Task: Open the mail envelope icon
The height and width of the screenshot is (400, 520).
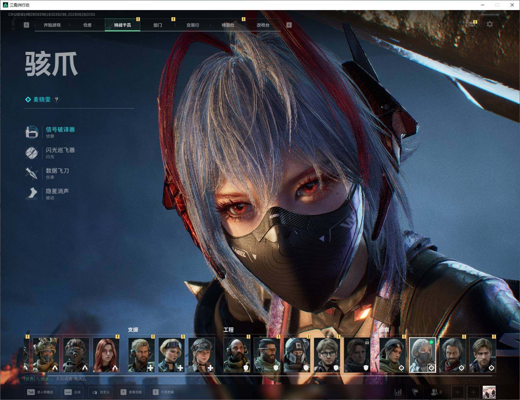Action: coord(472,24)
